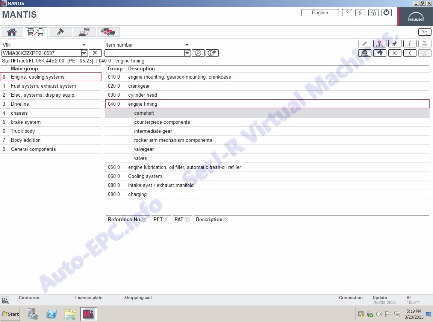433x322 pixels.
Task: Go back with the < button
Action: pyautogui.click(x=410, y=53)
